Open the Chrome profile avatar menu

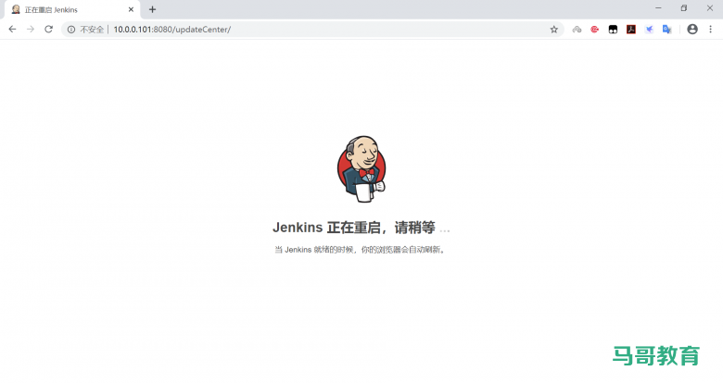click(692, 30)
